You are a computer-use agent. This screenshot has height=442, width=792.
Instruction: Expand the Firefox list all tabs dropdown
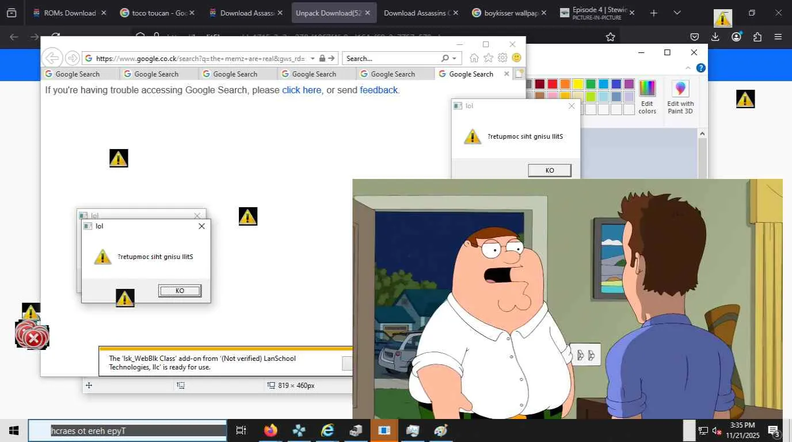click(x=677, y=13)
